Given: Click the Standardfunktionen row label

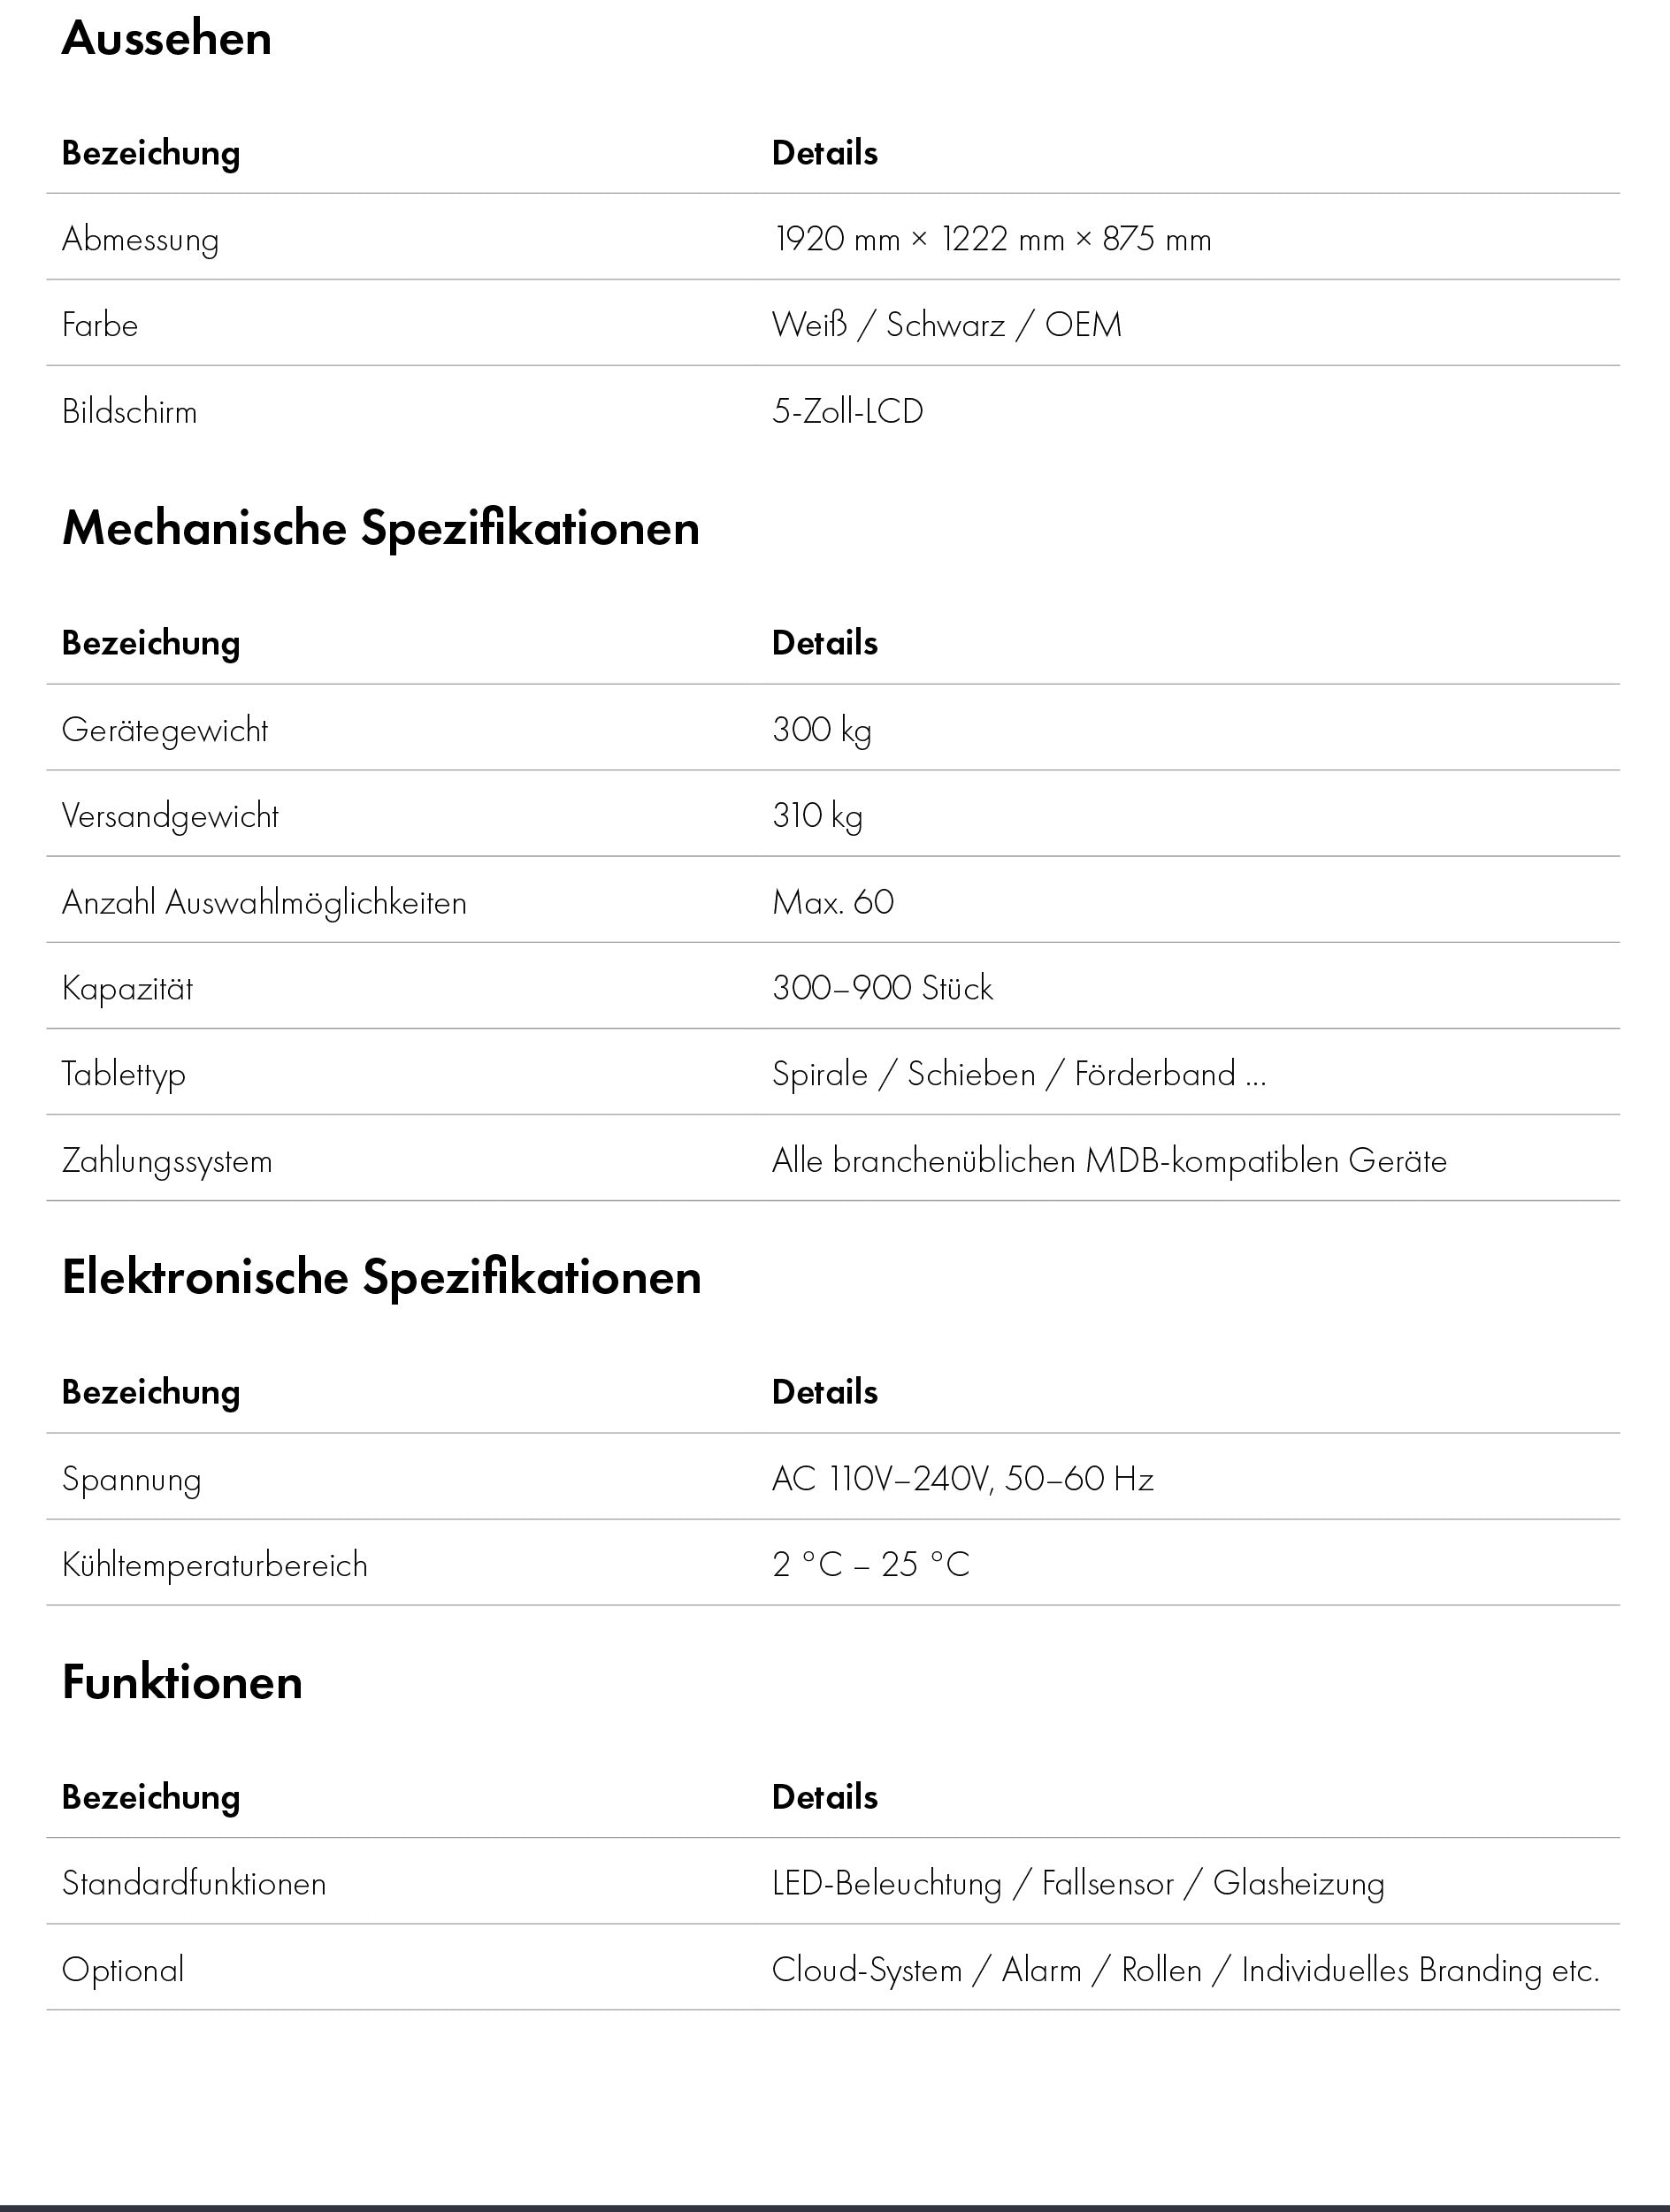Looking at the screenshot, I should [194, 1884].
